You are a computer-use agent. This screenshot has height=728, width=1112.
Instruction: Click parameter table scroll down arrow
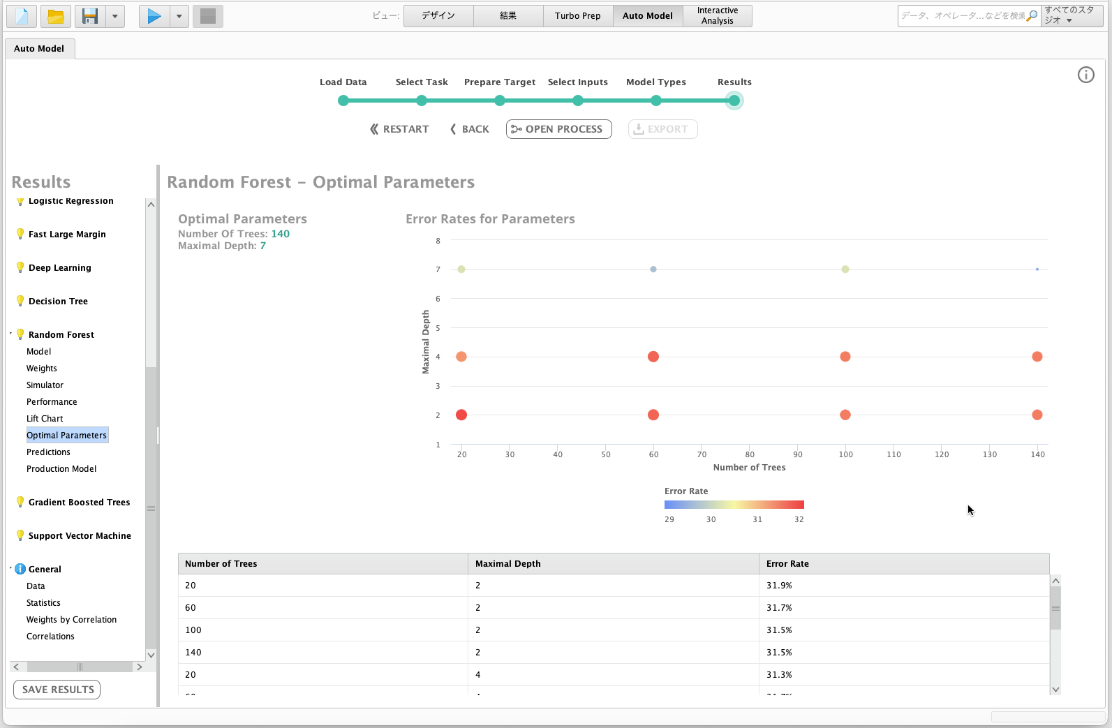[x=1055, y=690]
